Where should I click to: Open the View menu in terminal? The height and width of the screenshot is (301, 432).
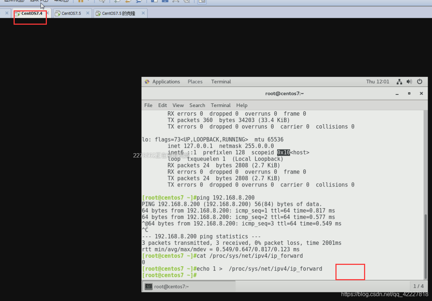pyautogui.click(x=178, y=105)
